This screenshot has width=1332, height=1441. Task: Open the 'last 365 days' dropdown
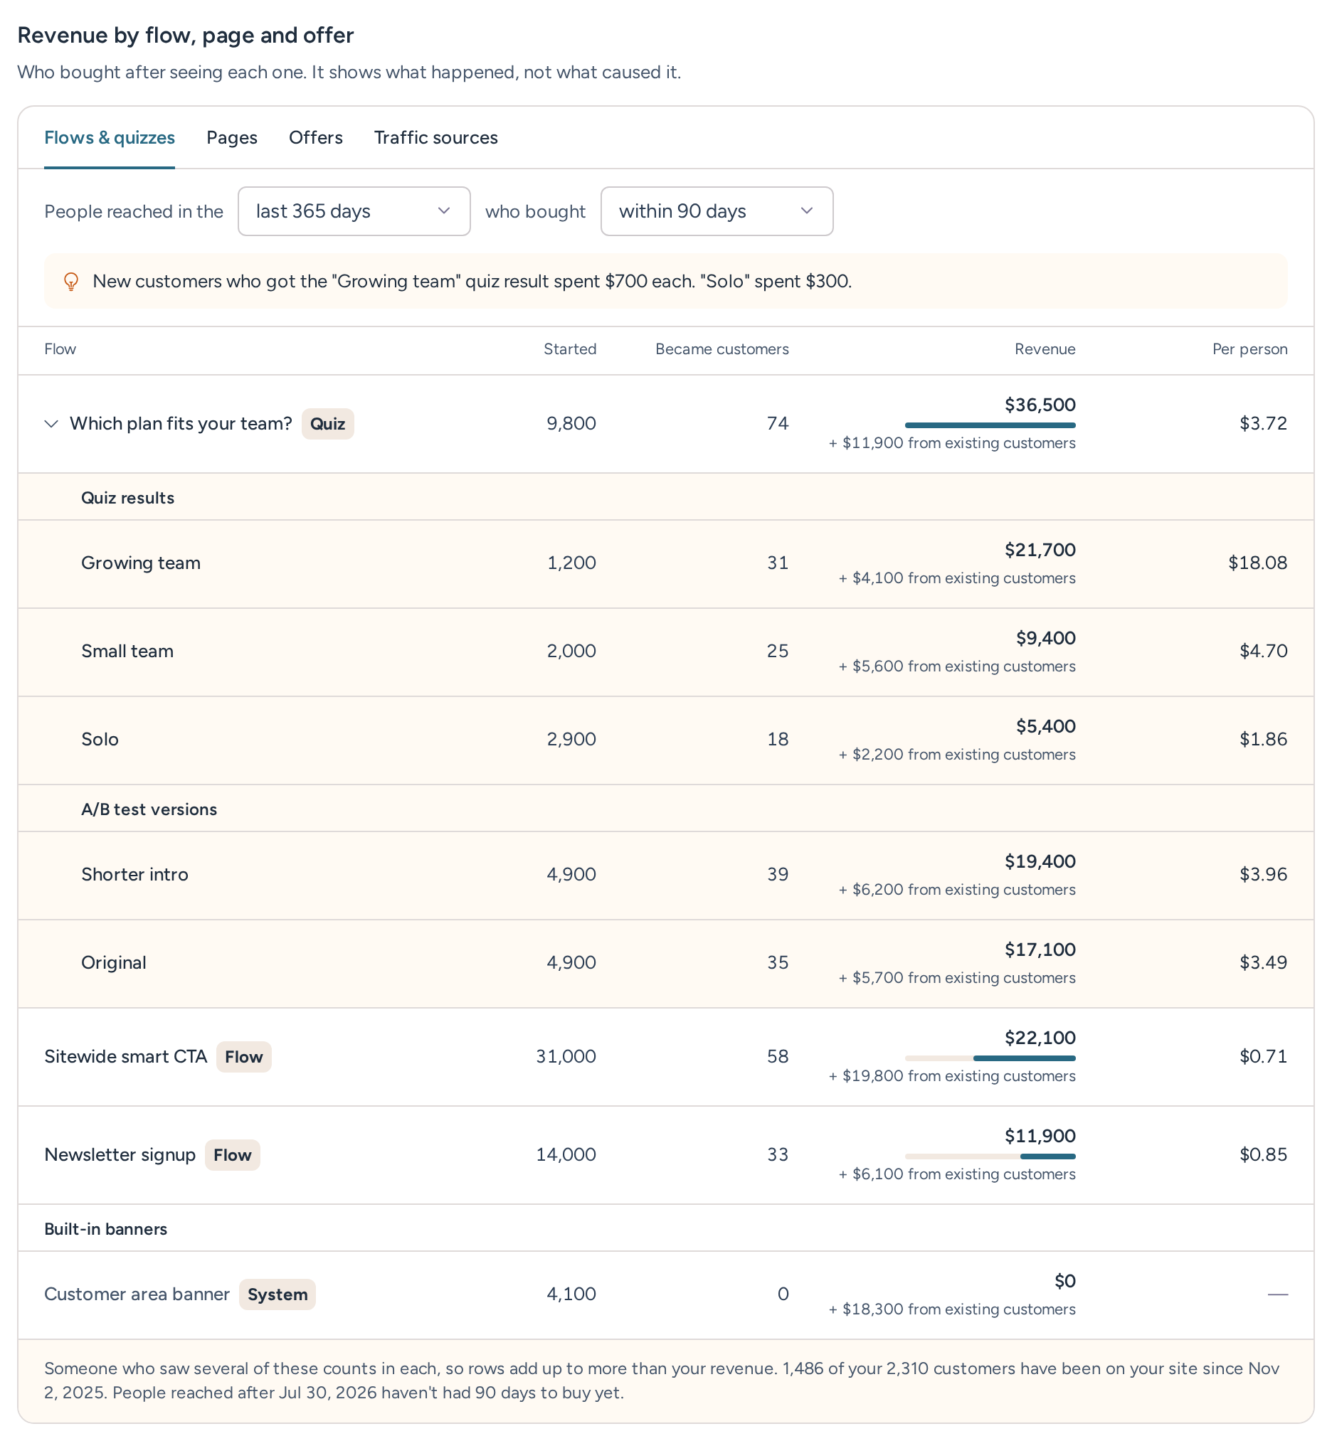point(354,211)
